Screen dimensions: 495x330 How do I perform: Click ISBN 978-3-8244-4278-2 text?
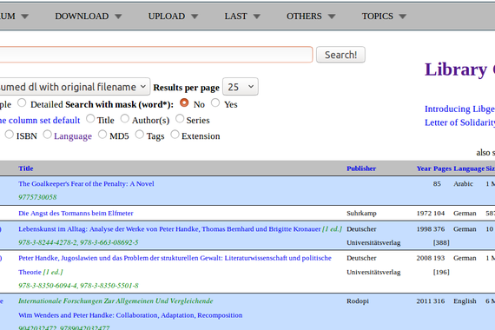pos(48,242)
